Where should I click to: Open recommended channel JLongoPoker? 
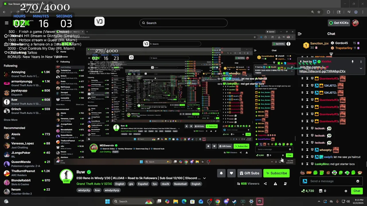27,155
